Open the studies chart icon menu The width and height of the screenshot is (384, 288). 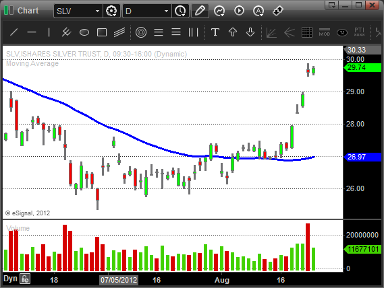(219, 11)
